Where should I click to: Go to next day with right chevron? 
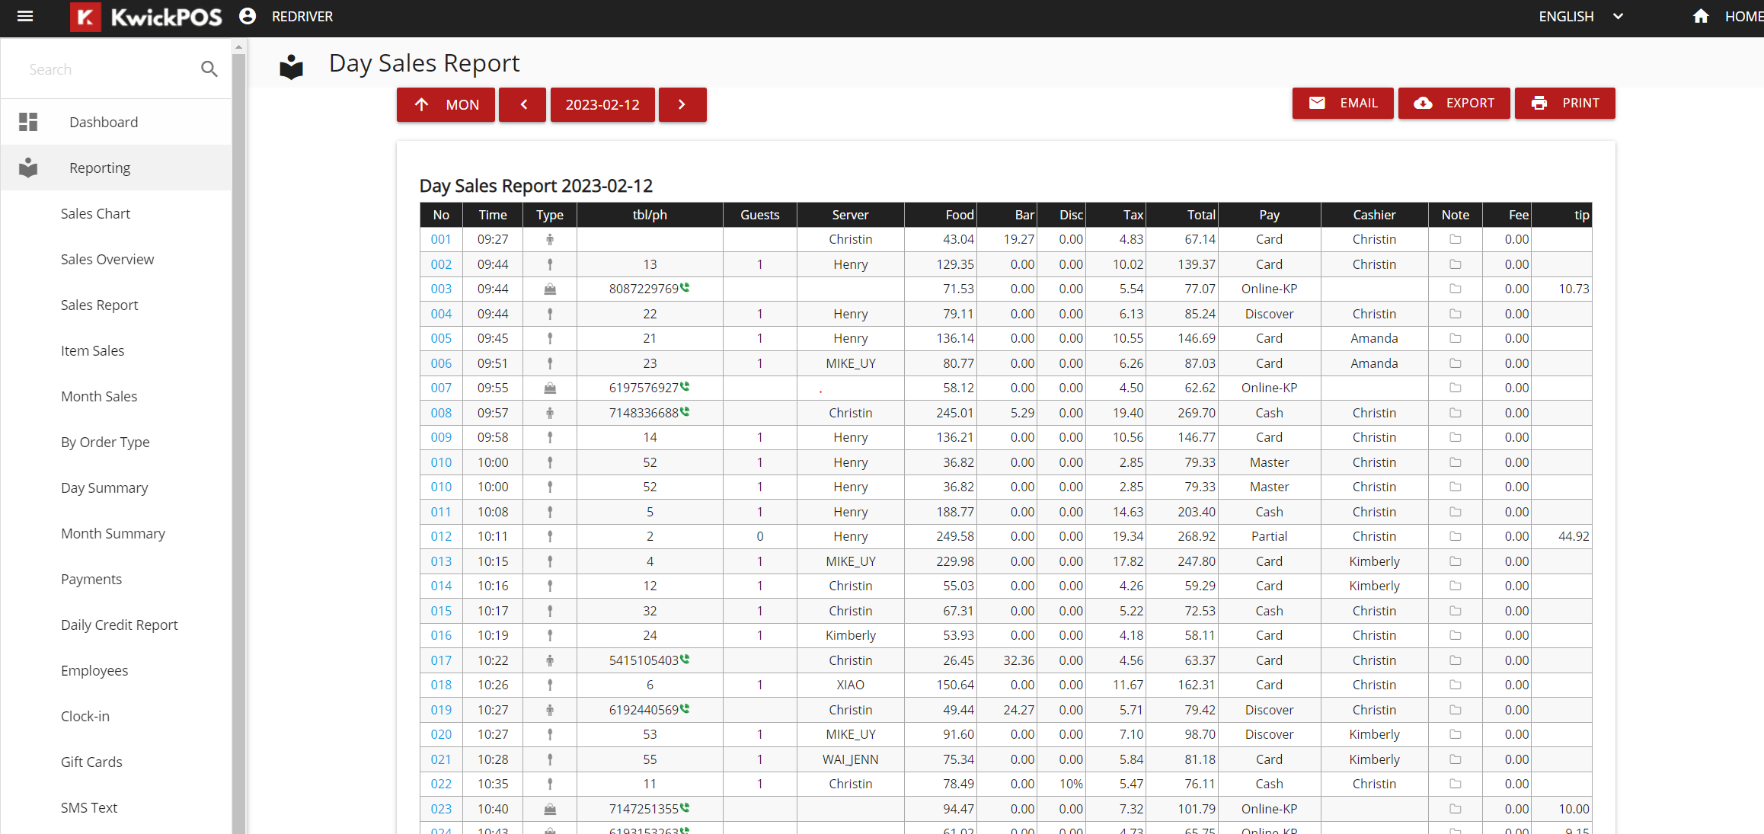(x=682, y=104)
